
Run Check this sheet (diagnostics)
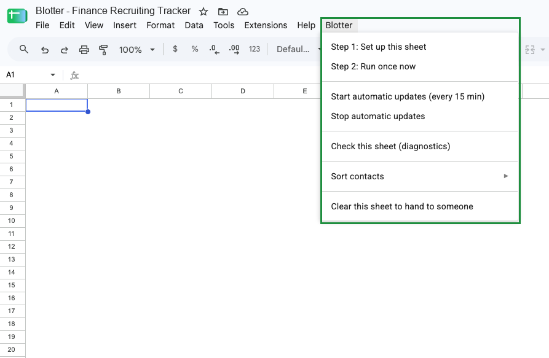click(x=420, y=146)
